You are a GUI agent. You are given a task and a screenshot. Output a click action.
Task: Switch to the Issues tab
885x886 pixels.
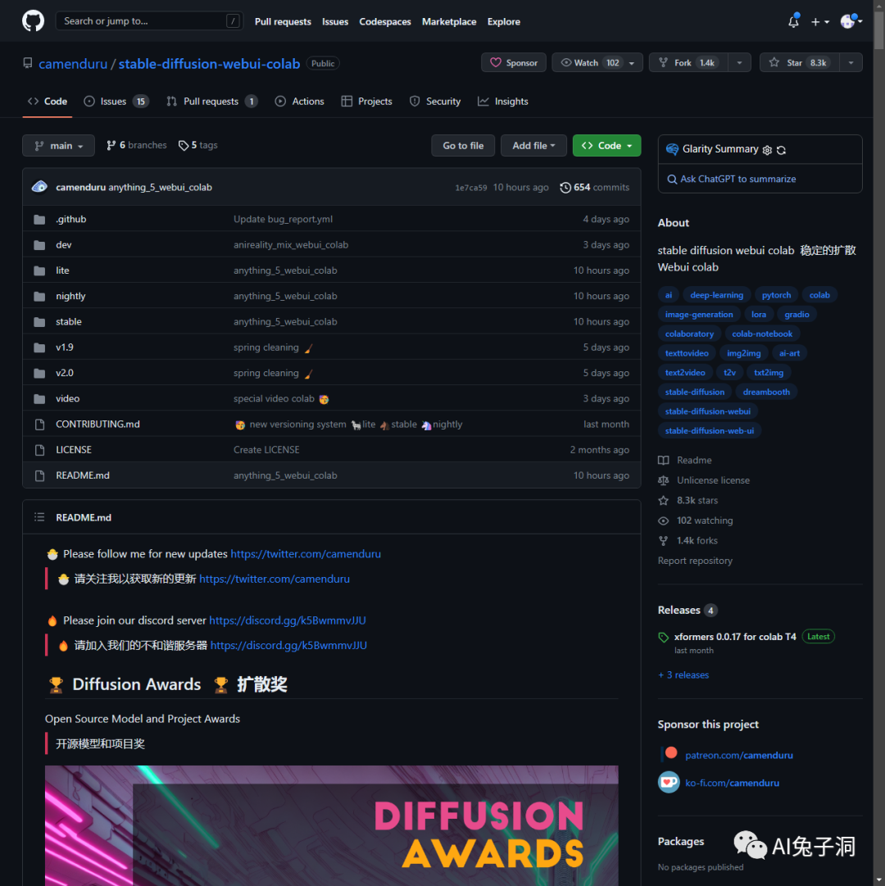pyautogui.click(x=116, y=101)
